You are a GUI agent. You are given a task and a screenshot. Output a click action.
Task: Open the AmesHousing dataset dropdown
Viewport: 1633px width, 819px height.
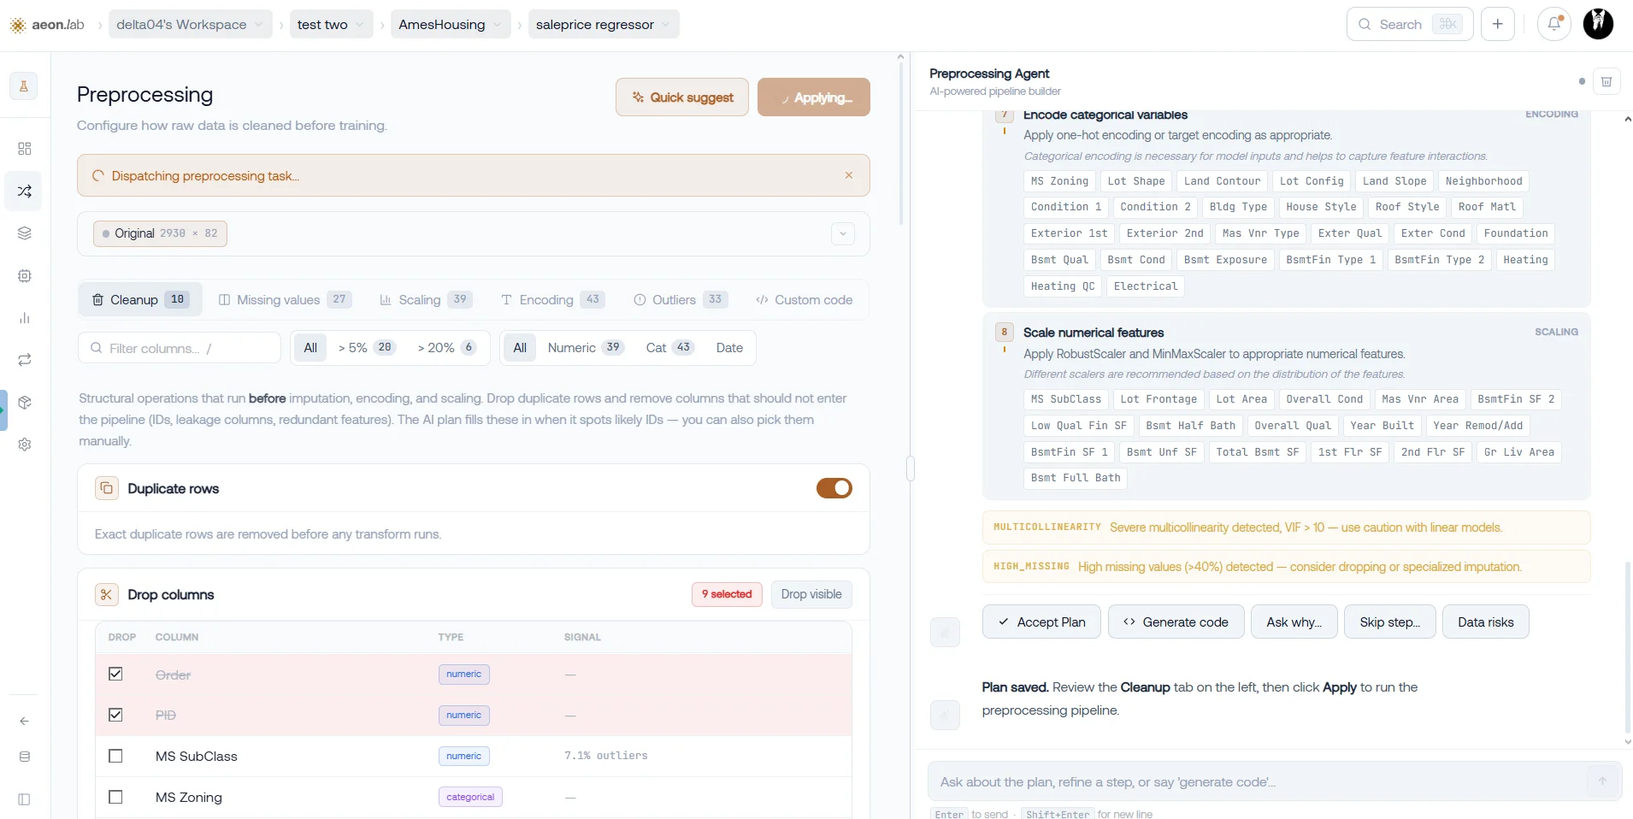click(451, 25)
